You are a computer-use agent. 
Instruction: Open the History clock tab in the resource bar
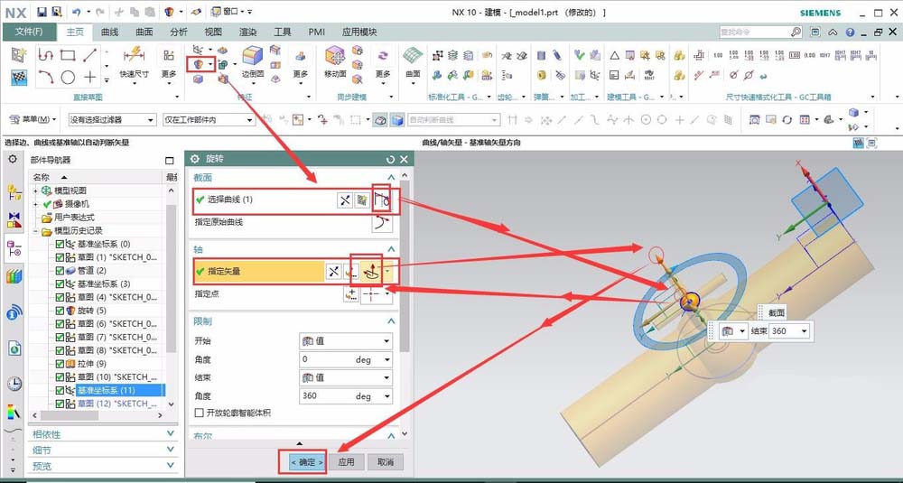tap(14, 384)
